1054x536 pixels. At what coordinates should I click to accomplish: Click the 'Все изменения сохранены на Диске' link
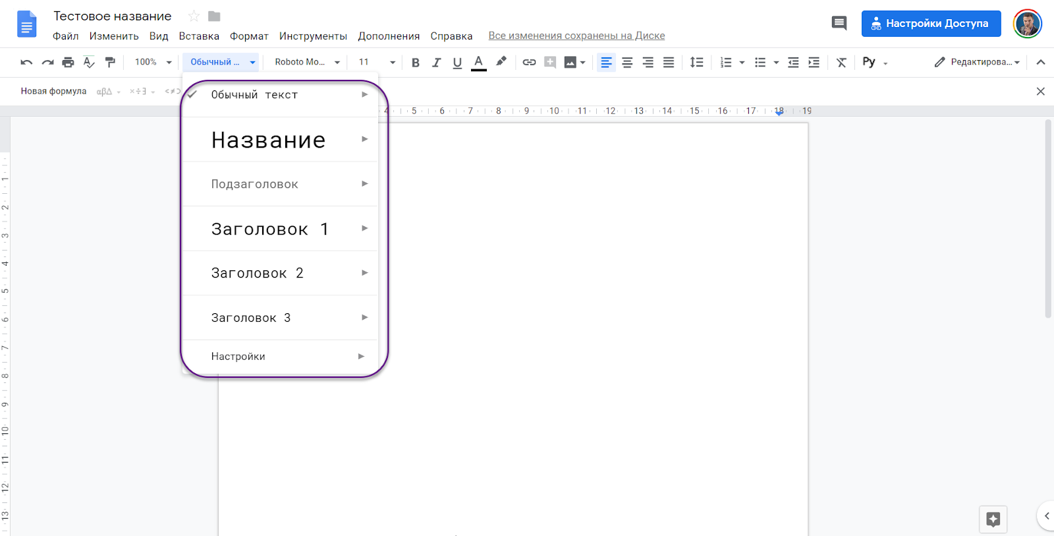[x=576, y=36]
